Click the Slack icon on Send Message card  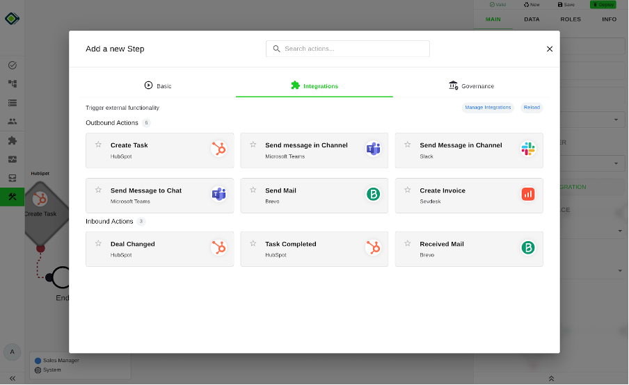click(x=527, y=149)
